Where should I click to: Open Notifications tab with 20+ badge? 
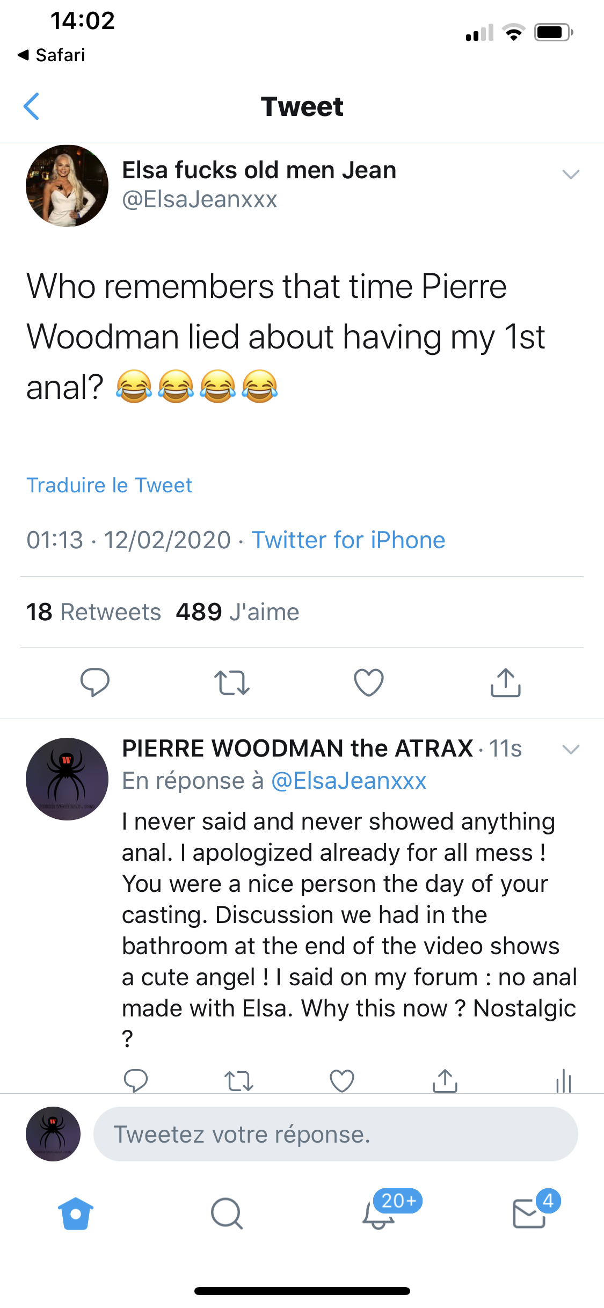[x=380, y=1213]
